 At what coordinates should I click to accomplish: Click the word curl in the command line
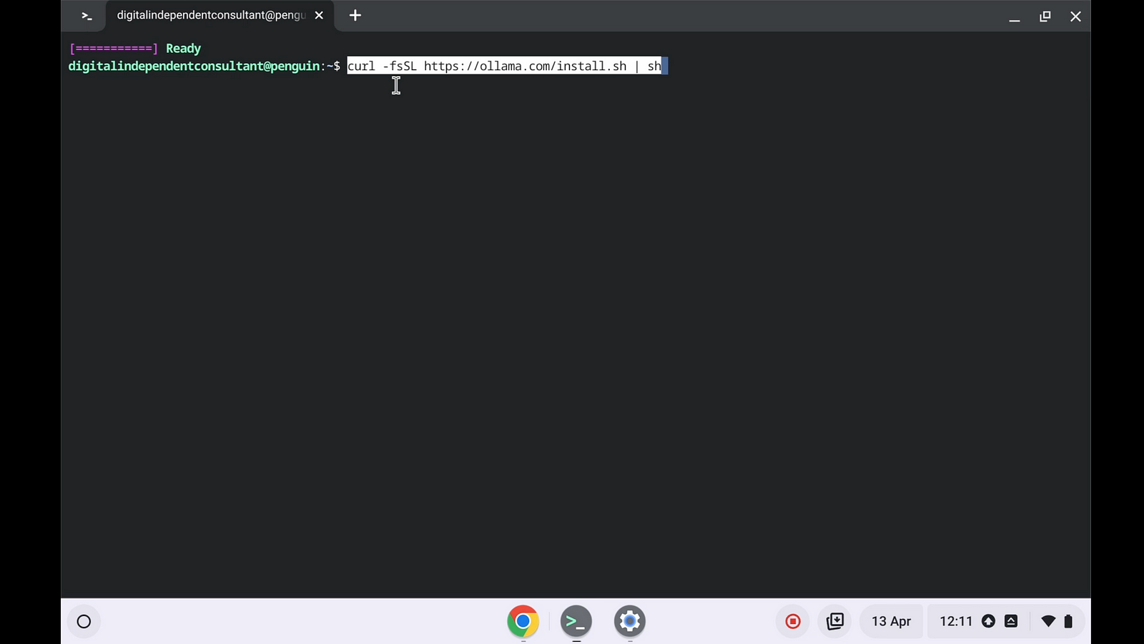361,67
